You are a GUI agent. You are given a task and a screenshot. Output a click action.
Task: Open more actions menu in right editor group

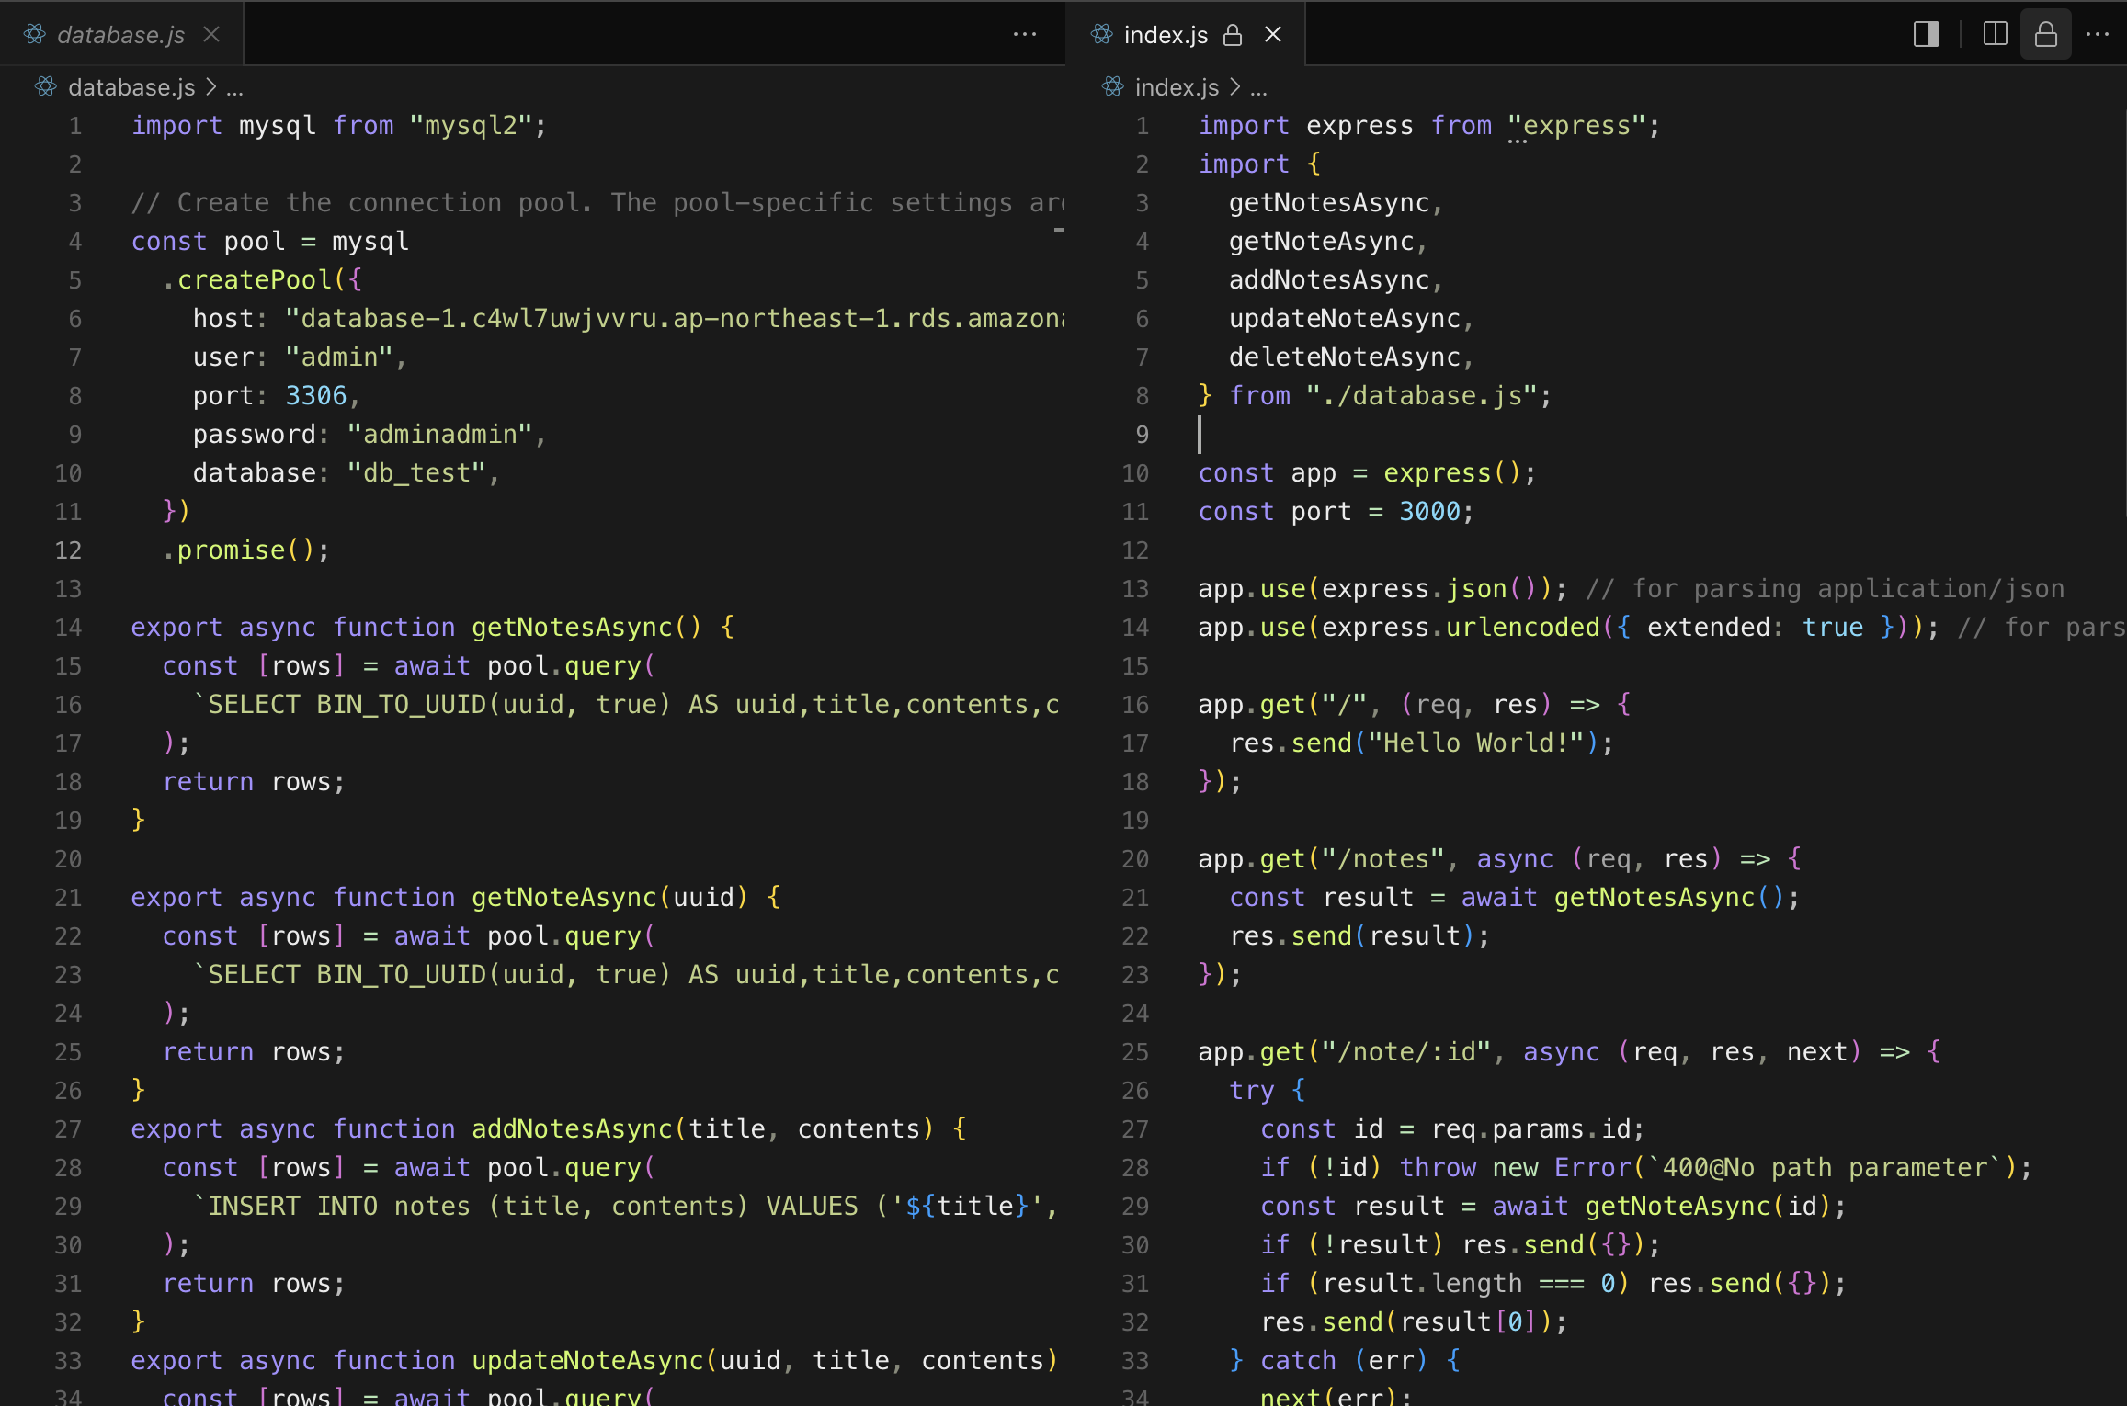pos(2098,35)
